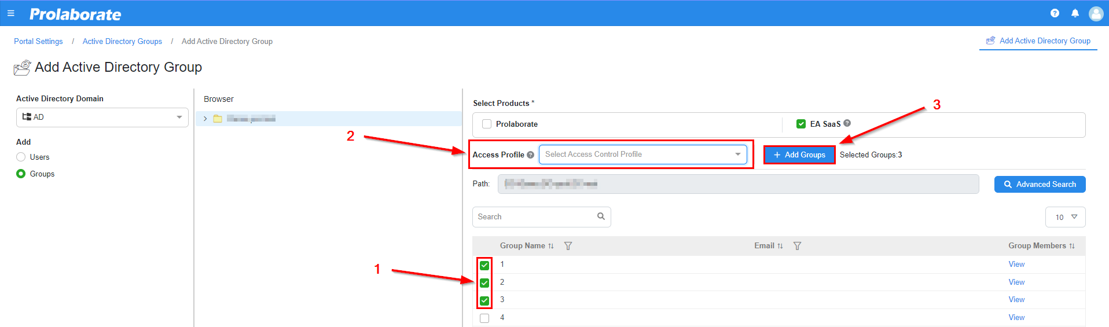
Task: Click the Group Members column header
Action: tap(1037, 246)
